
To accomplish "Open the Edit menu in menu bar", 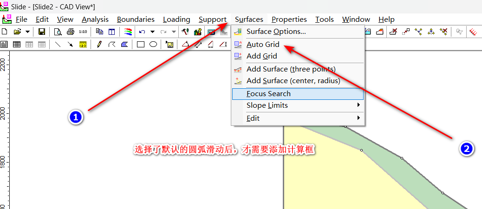I will point(42,20).
